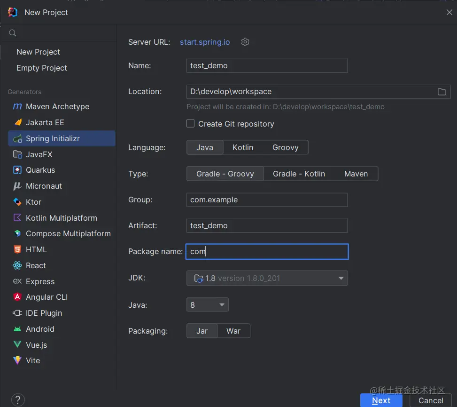457x407 pixels.
Task: Choose Gradle - Kotlin build type
Action: (x=299, y=174)
